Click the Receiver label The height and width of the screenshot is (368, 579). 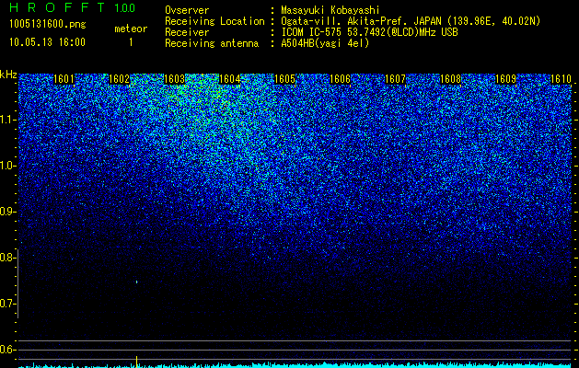187,32
